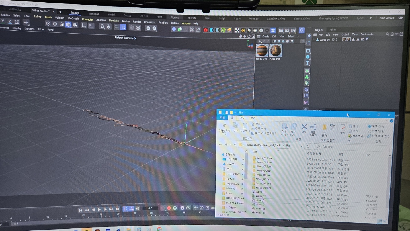Go to the timeline start
The image size is (410, 231).
click(81, 210)
